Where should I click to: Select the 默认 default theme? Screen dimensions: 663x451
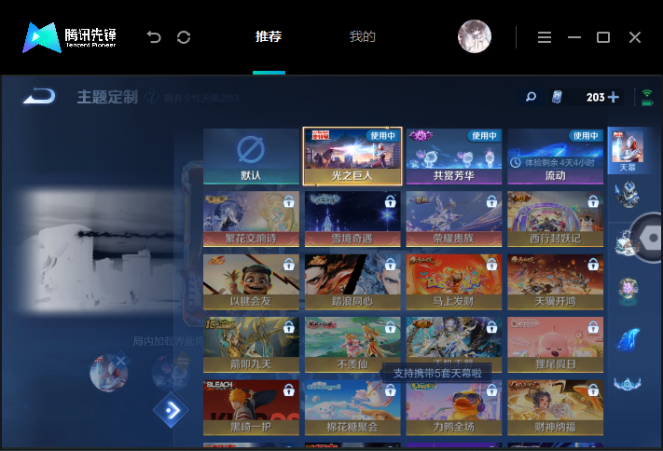pos(251,157)
